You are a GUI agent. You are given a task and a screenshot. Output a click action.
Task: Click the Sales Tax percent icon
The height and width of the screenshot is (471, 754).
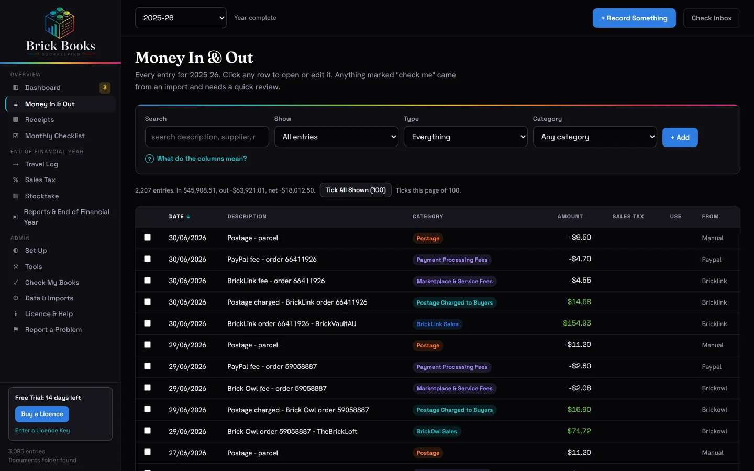click(x=16, y=180)
